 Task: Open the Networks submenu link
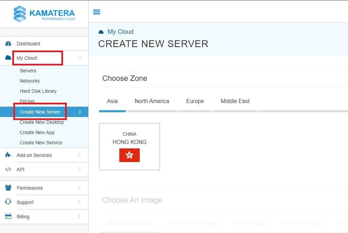(x=30, y=81)
